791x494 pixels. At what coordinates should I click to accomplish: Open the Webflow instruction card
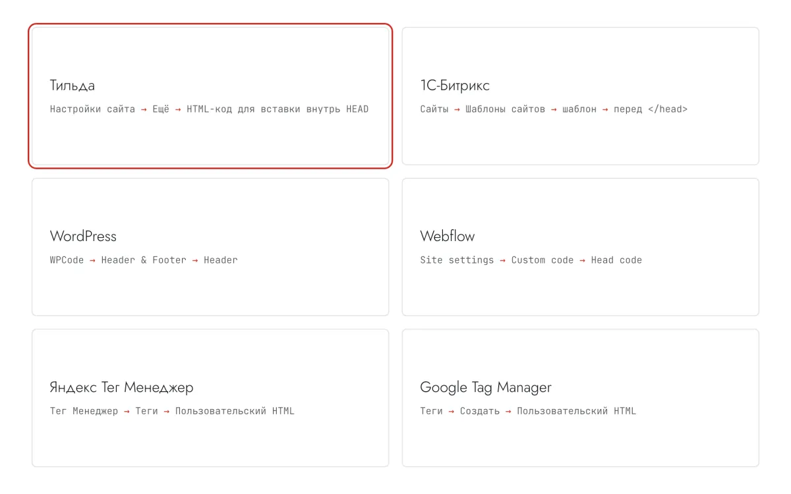(580, 247)
